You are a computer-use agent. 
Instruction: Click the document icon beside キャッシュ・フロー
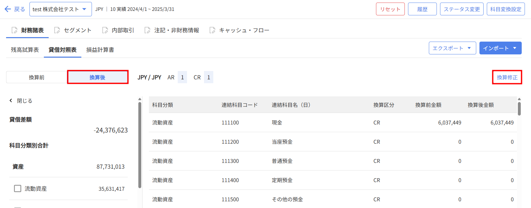[x=212, y=30]
